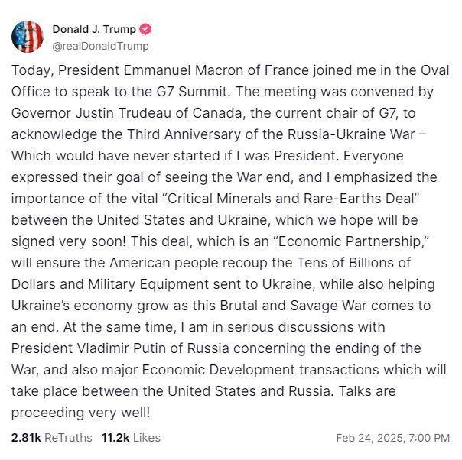Screen dimensions: 462x460
Task: Click the 2.81k ReTruths number
Action: coord(25,438)
